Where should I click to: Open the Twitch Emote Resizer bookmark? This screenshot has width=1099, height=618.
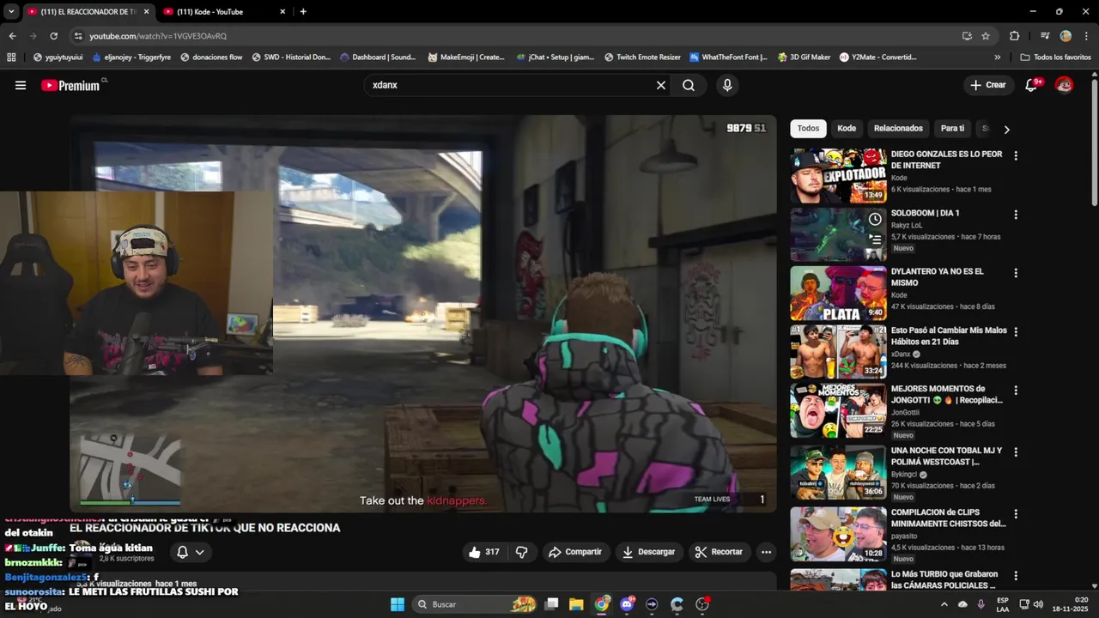point(642,58)
